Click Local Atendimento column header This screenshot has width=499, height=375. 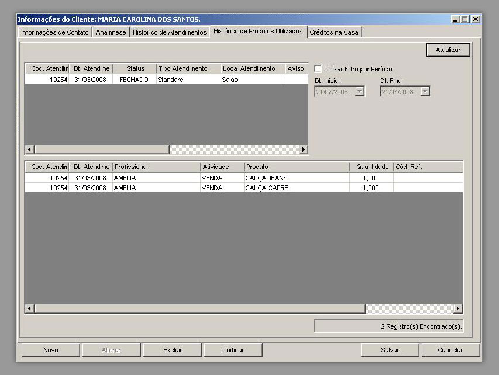pos(253,68)
